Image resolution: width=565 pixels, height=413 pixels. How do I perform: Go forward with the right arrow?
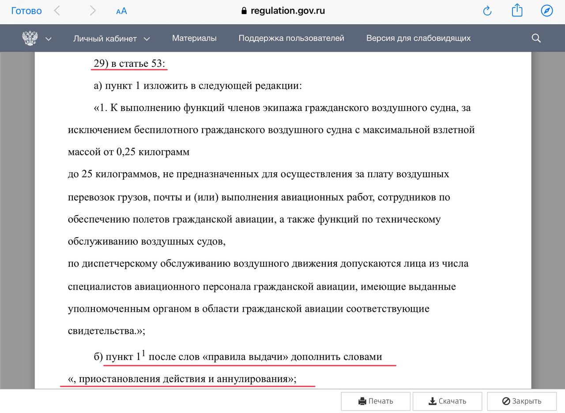(92, 11)
